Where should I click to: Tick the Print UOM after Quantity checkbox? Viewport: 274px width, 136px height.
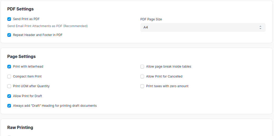(9, 86)
